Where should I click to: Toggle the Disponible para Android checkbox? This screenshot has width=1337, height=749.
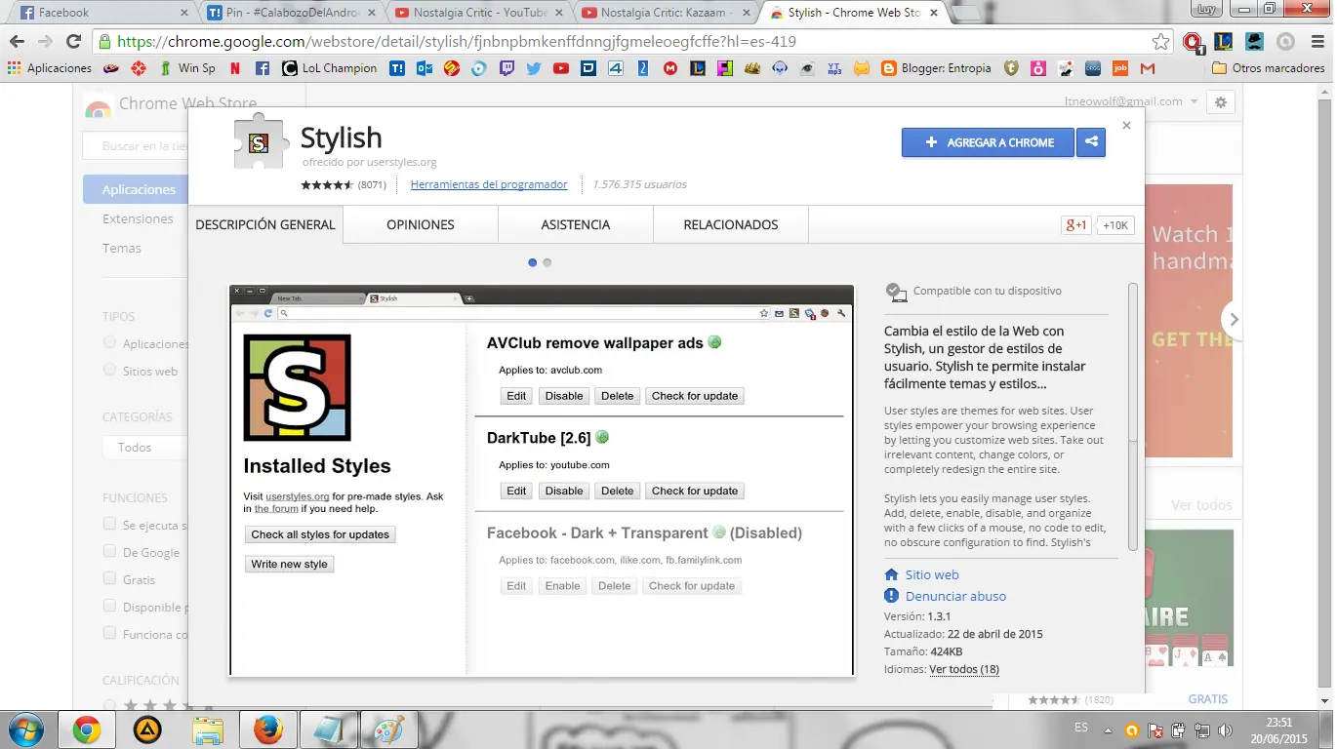tap(110, 607)
